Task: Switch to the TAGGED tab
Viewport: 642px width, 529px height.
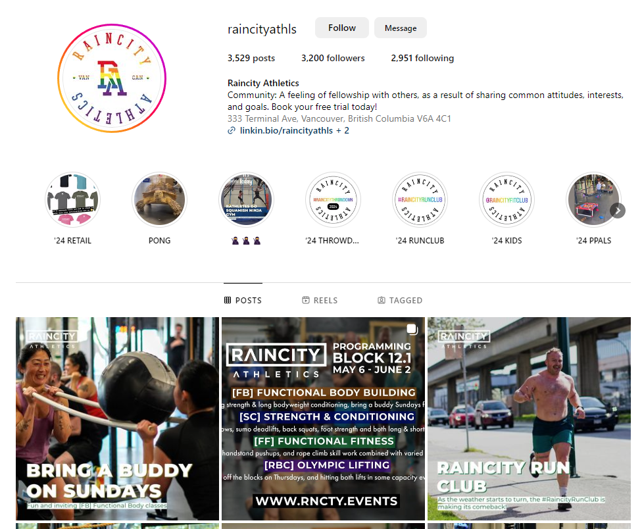Action: (x=400, y=300)
